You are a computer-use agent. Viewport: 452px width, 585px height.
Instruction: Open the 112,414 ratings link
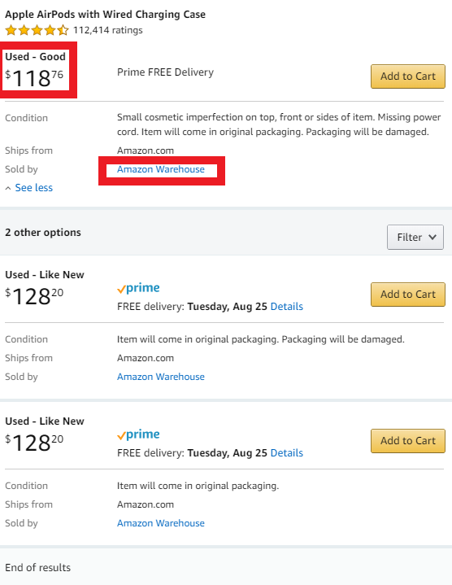(x=107, y=30)
